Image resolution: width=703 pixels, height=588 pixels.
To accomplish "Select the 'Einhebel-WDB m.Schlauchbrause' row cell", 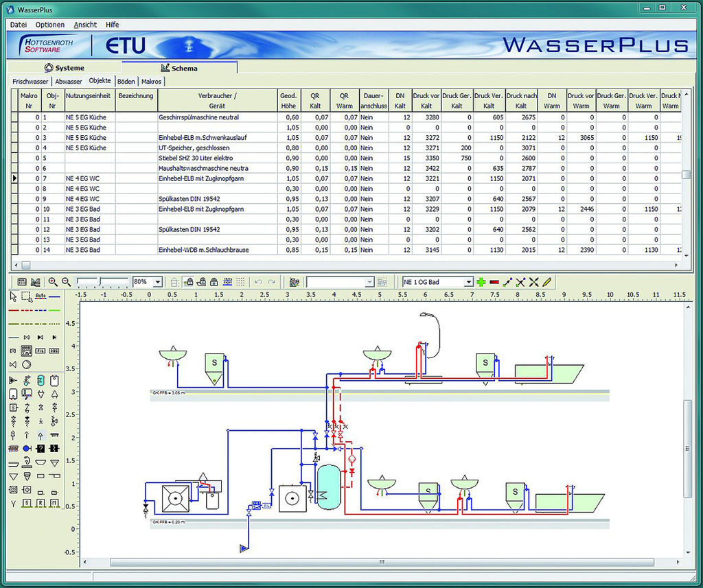I will pos(218,250).
